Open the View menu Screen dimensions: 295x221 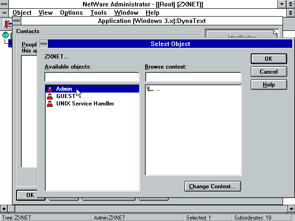46,12
